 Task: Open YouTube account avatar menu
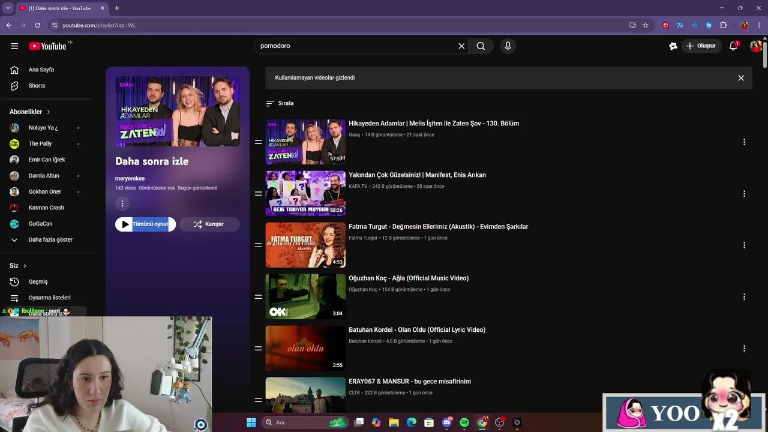[x=755, y=46]
